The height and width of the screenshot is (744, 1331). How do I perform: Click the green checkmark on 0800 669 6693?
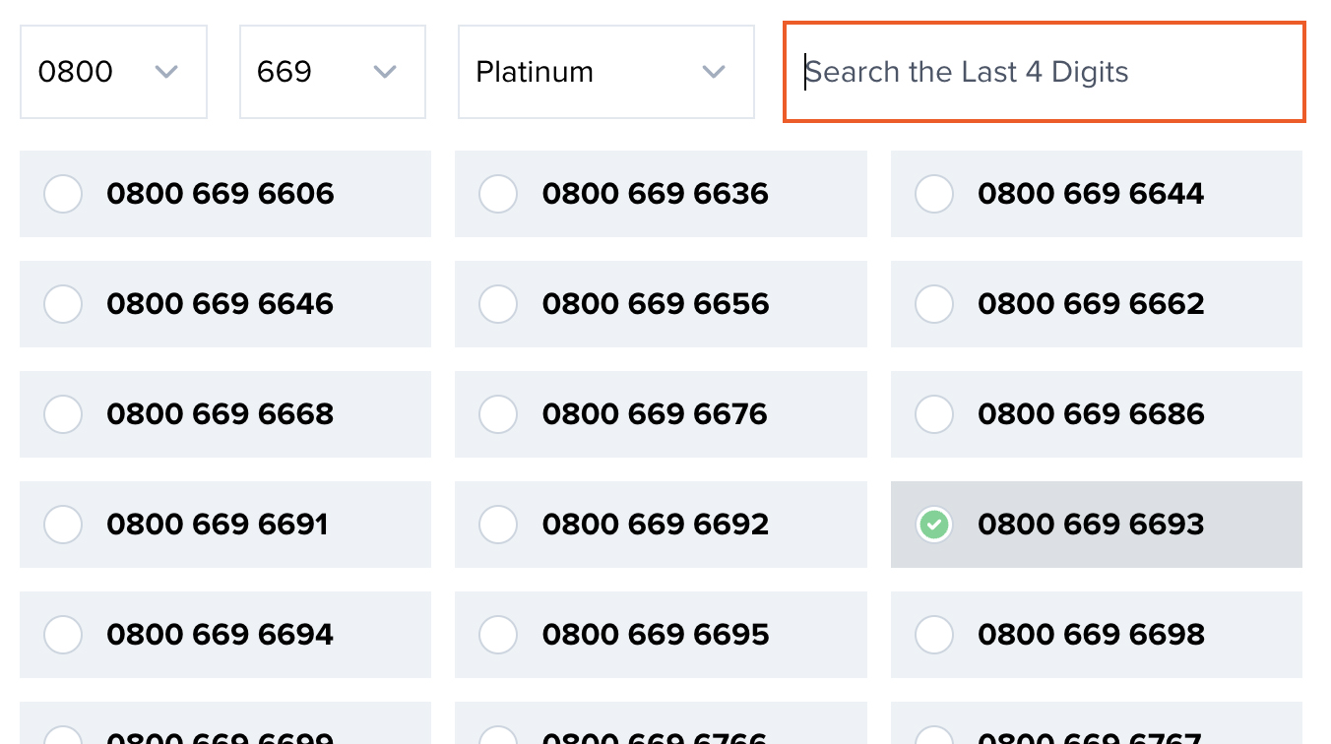point(933,525)
